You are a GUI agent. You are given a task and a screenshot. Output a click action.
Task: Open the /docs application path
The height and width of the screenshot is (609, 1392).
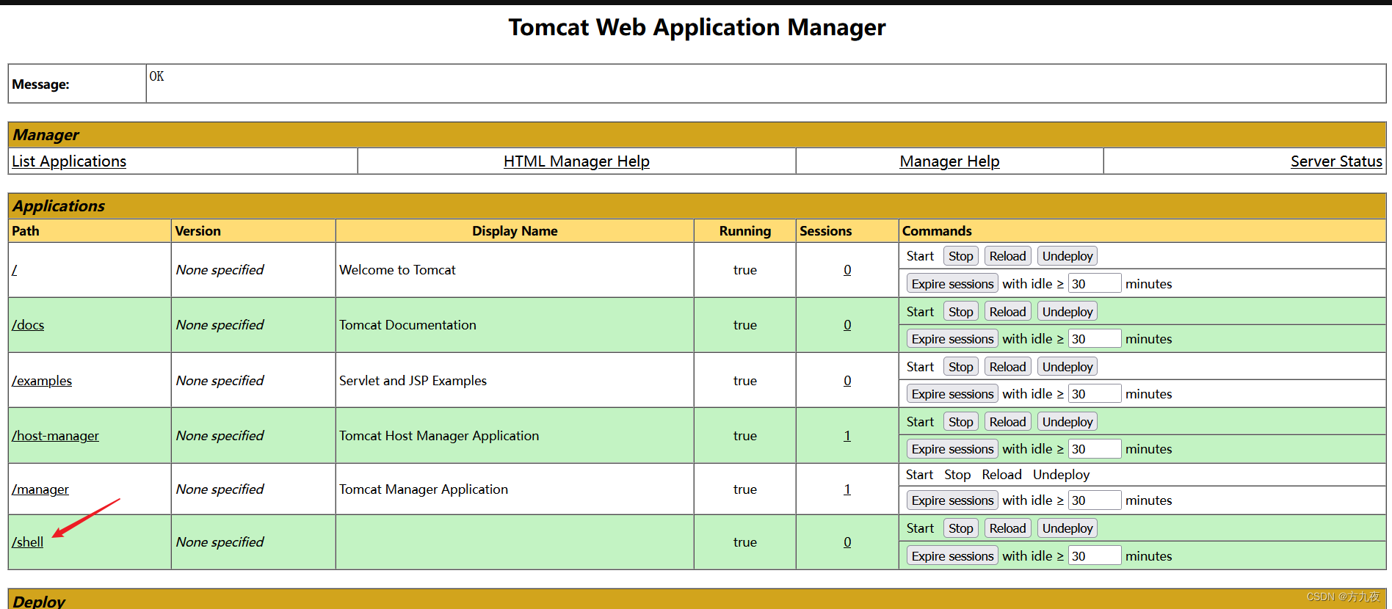[x=28, y=325]
